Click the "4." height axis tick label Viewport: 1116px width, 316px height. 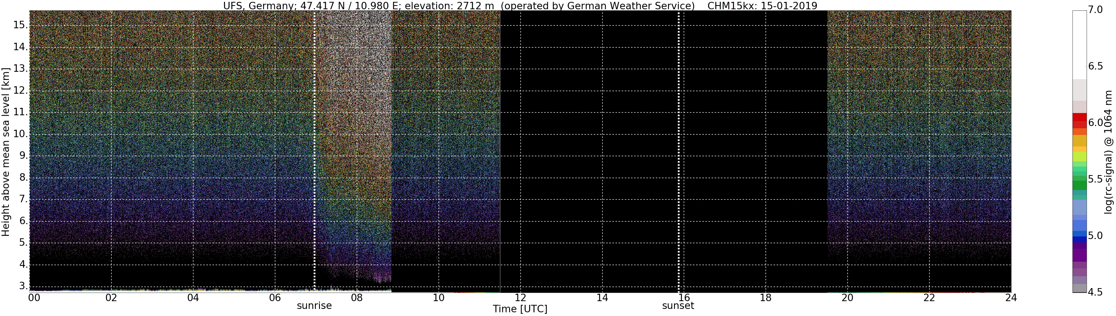[x=23, y=264]
